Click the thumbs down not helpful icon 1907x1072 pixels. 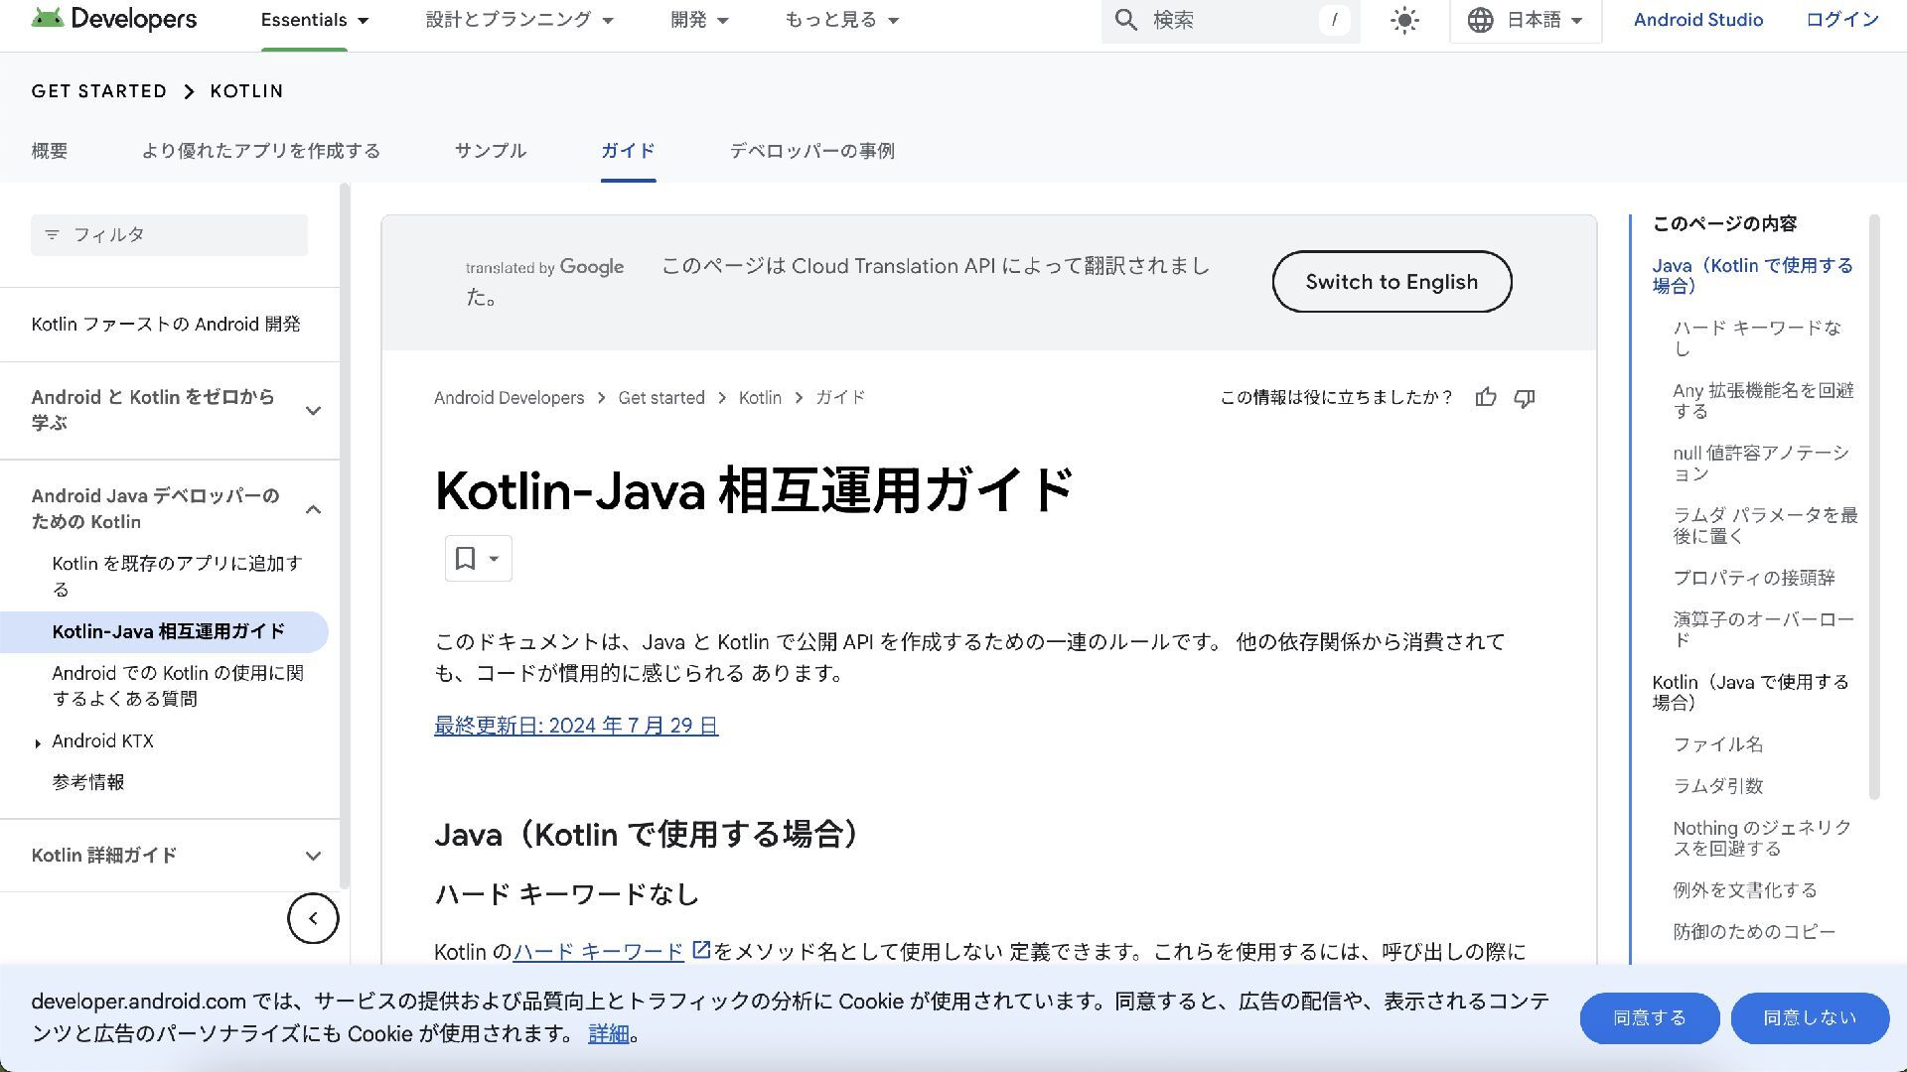tap(1525, 398)
